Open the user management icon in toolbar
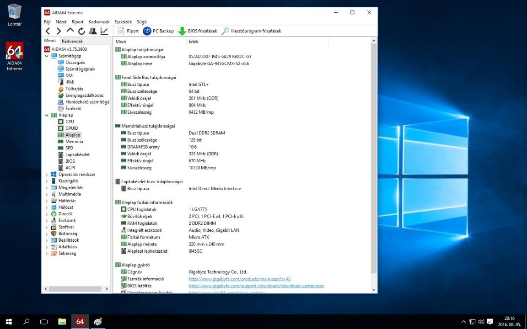This screenshot has width=527, height=329. 93,31
